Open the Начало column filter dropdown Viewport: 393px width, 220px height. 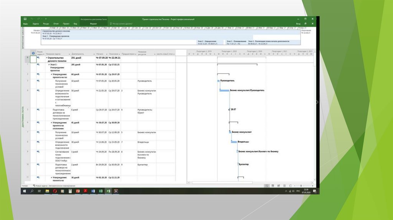coord(106,54)
